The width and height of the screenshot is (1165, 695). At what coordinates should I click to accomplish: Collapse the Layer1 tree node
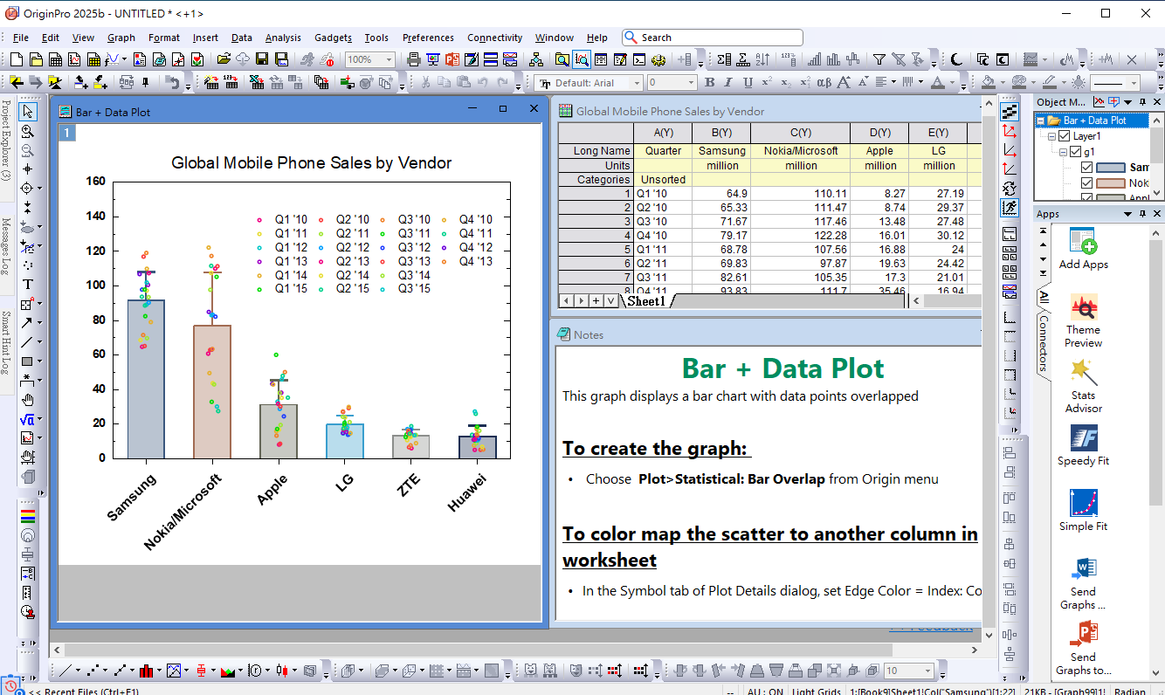[1051, 136]
